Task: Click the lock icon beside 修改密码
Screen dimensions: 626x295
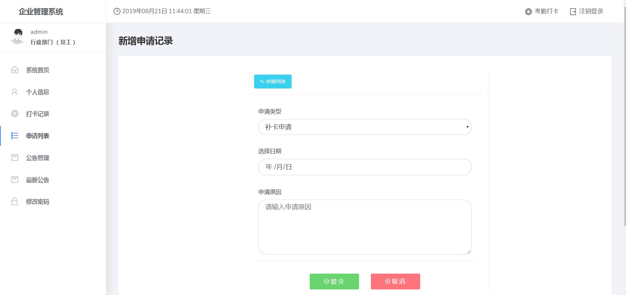Action: coord(14,201)
